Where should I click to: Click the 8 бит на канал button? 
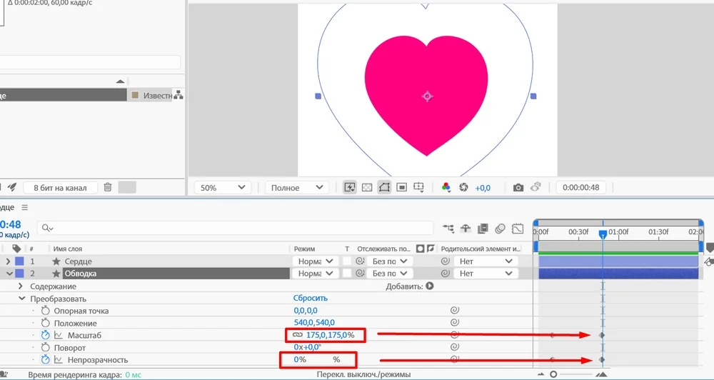60,188
